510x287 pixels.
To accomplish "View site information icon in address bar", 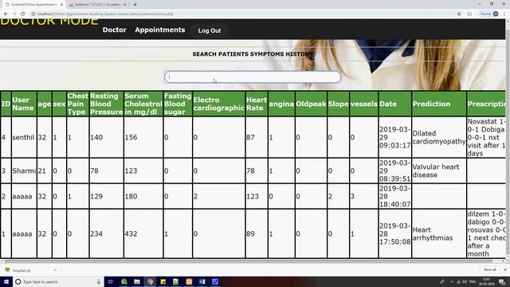I will point(33,14).
